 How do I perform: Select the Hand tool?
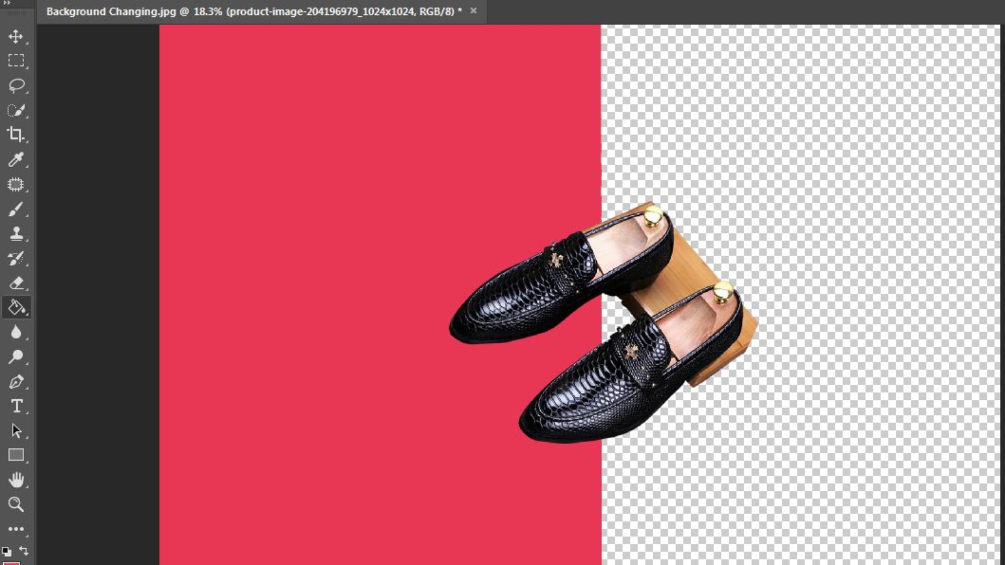coord(16,480)
